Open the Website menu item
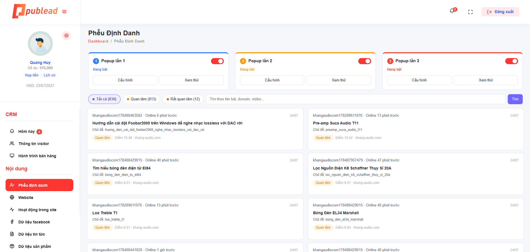The image size is (530, 252). [39, 198]
